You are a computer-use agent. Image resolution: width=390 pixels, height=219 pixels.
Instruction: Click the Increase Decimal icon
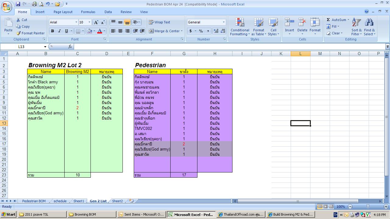[x=216, y=31]
